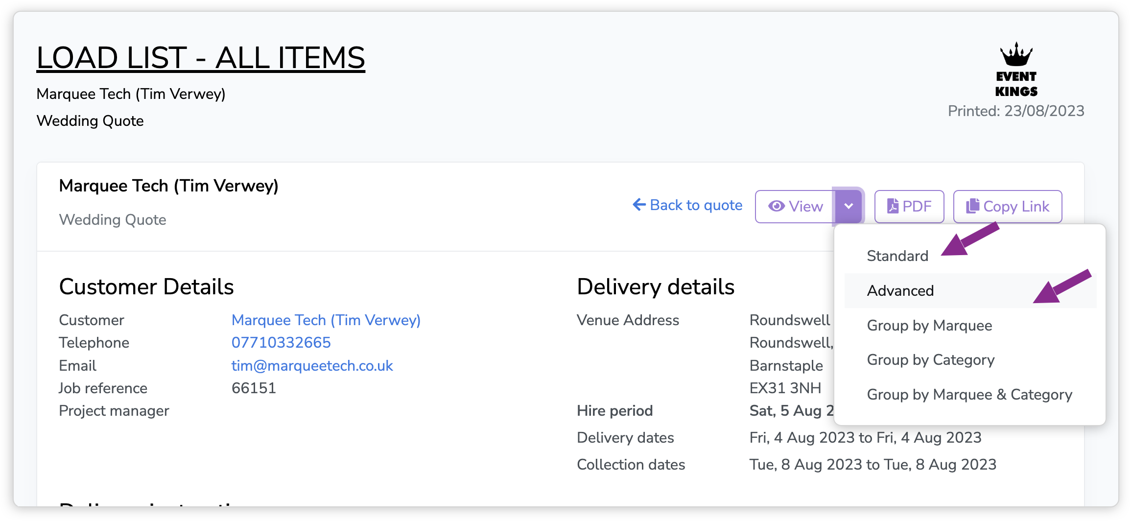Go back to quote
1132x522 pixels.
coord(687,205)
